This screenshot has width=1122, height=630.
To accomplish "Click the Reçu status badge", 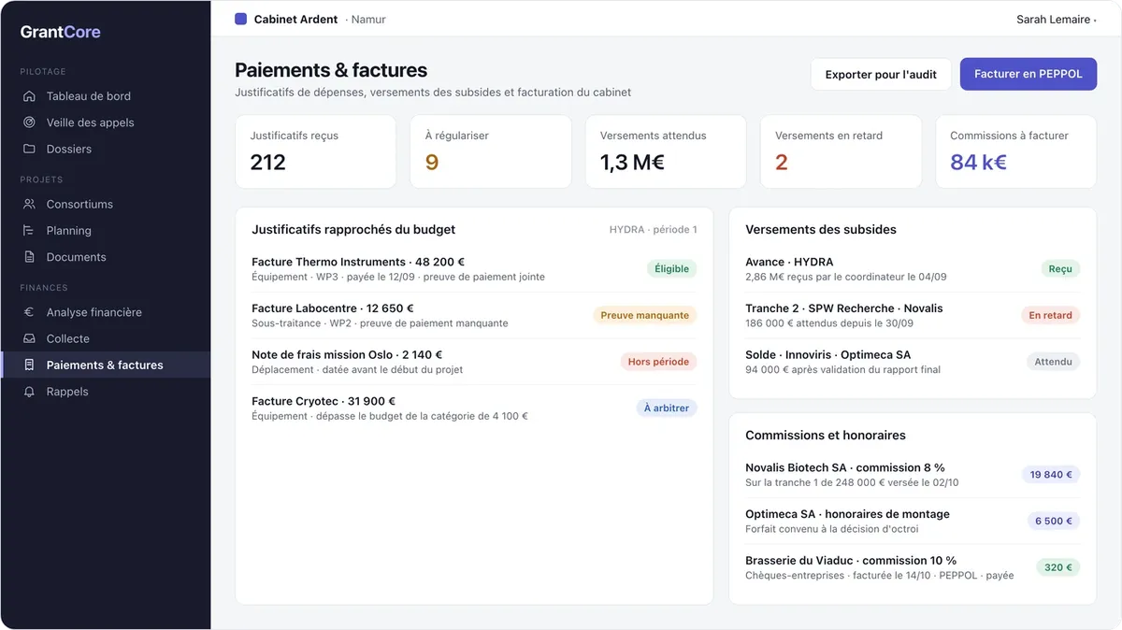I will pyautogui.click(x=1060, y=269).
